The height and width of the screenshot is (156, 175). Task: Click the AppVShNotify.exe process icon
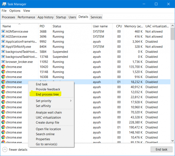3,47
